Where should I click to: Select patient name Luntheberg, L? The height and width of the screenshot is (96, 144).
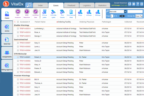[x=39, y=29]
